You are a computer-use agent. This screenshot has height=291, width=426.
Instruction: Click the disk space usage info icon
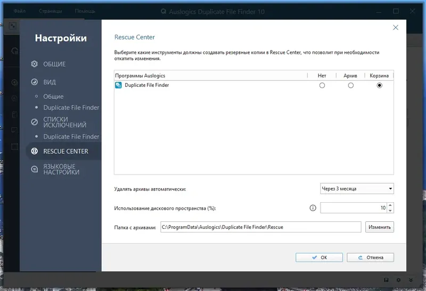(313, 208)
